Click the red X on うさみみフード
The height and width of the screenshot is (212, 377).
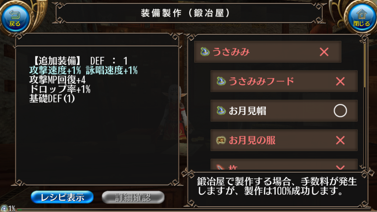(340, 81)
